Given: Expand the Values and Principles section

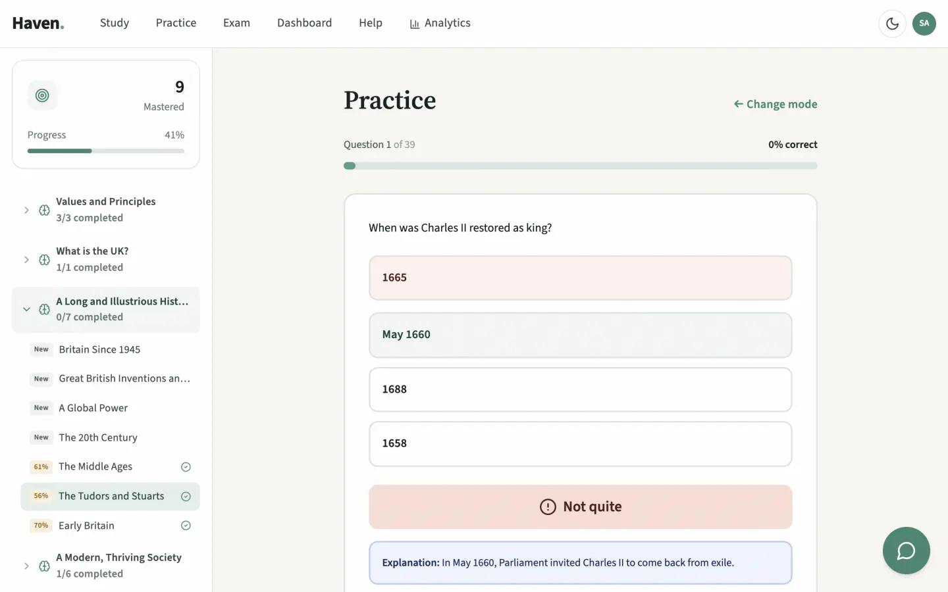Looking at the screenshot, I should coord(26,210).
